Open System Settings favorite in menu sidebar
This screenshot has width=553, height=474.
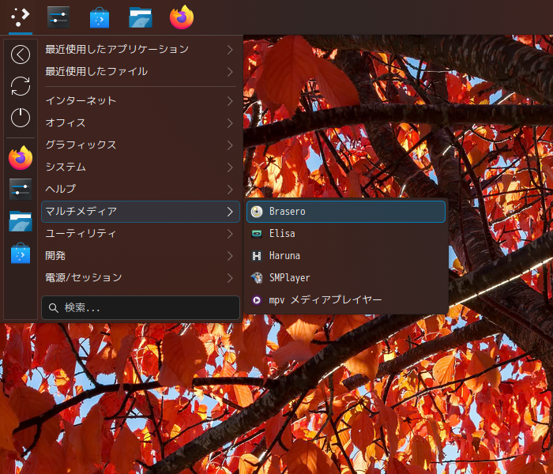click(21, 190)
